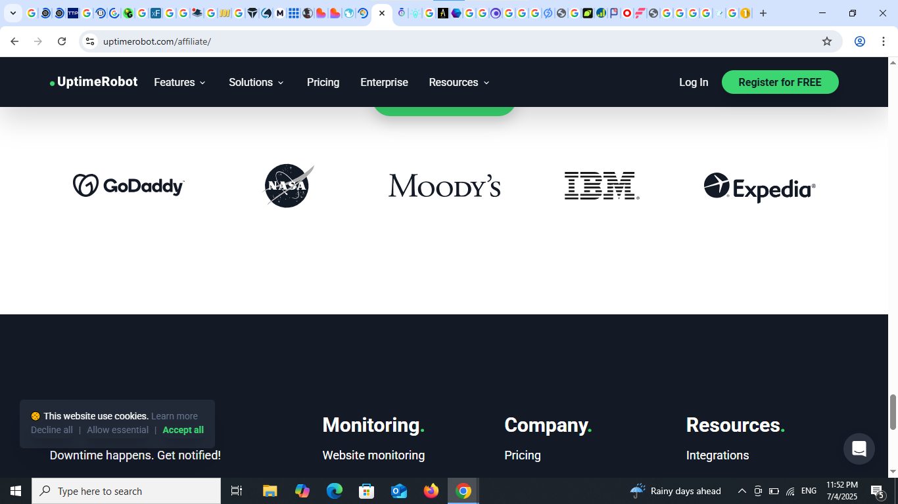Open Firefox from taskbar

(x=431, y=491)
